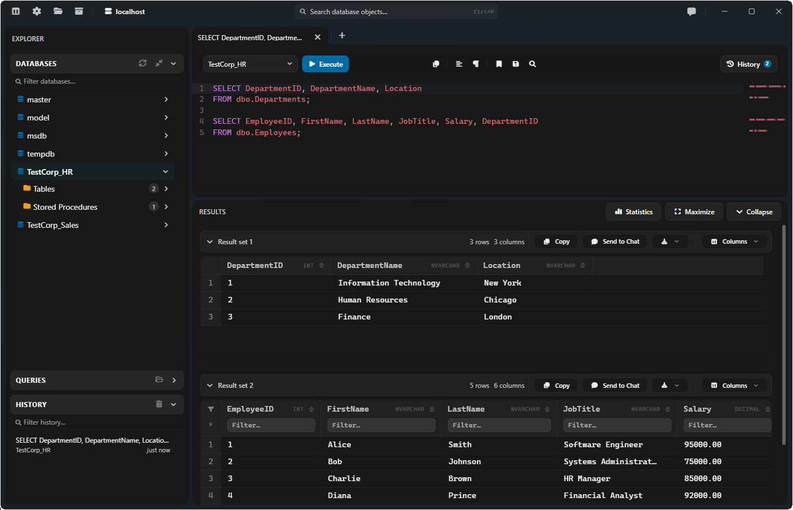Click the Filter history field
This screenshot has width=793, height=510.
[97, 422]
